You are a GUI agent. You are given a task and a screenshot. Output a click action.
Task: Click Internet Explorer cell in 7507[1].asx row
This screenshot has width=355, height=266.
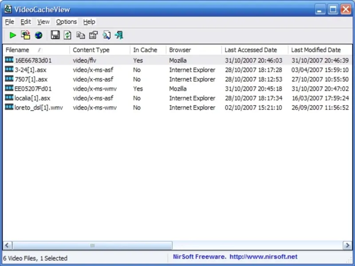point(192,79)
